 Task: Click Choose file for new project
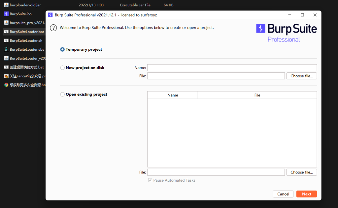[x=301, y=76]
